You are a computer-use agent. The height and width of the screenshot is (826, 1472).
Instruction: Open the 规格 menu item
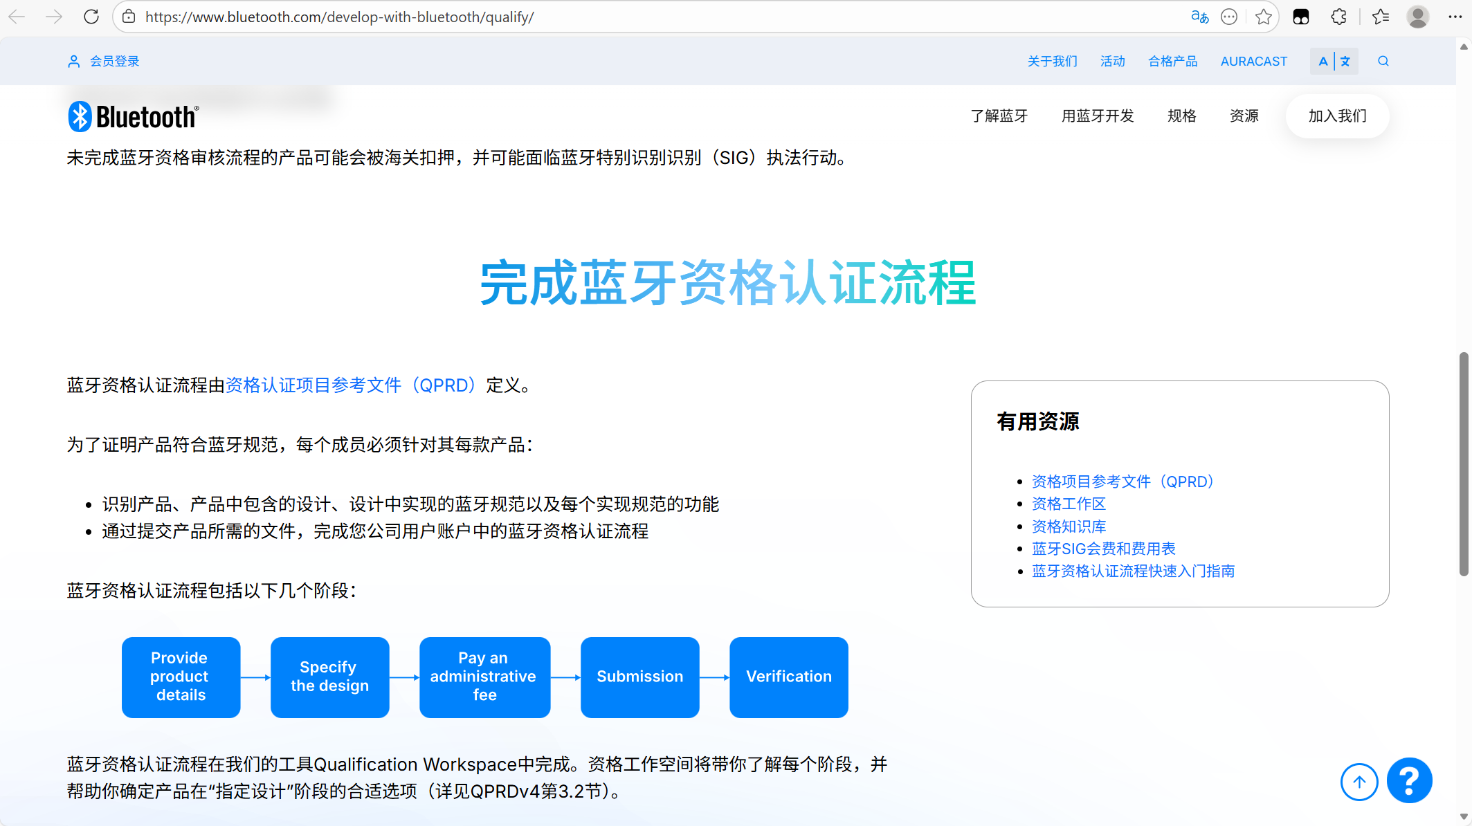click(x=1181, y=116)
